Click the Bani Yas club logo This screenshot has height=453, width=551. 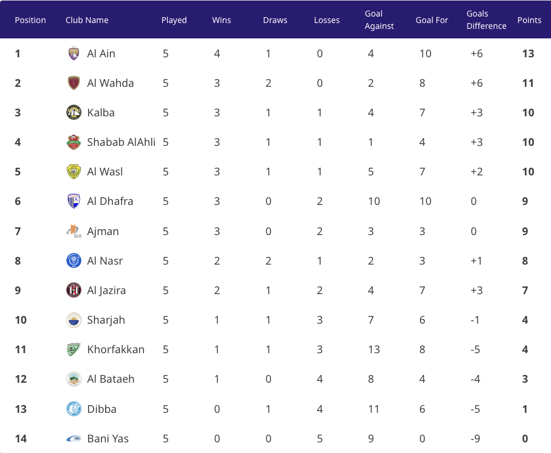pos(73,438)
